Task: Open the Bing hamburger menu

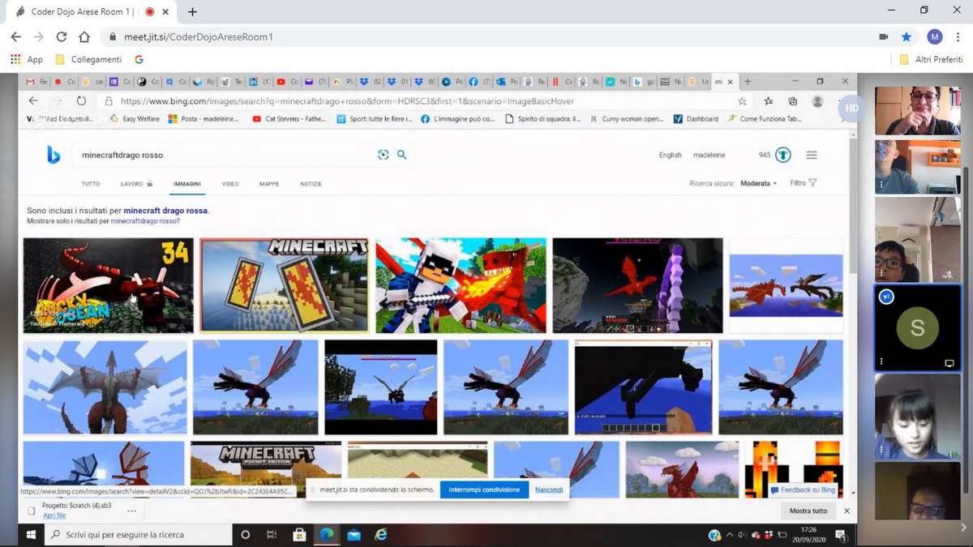Action: 812,155
